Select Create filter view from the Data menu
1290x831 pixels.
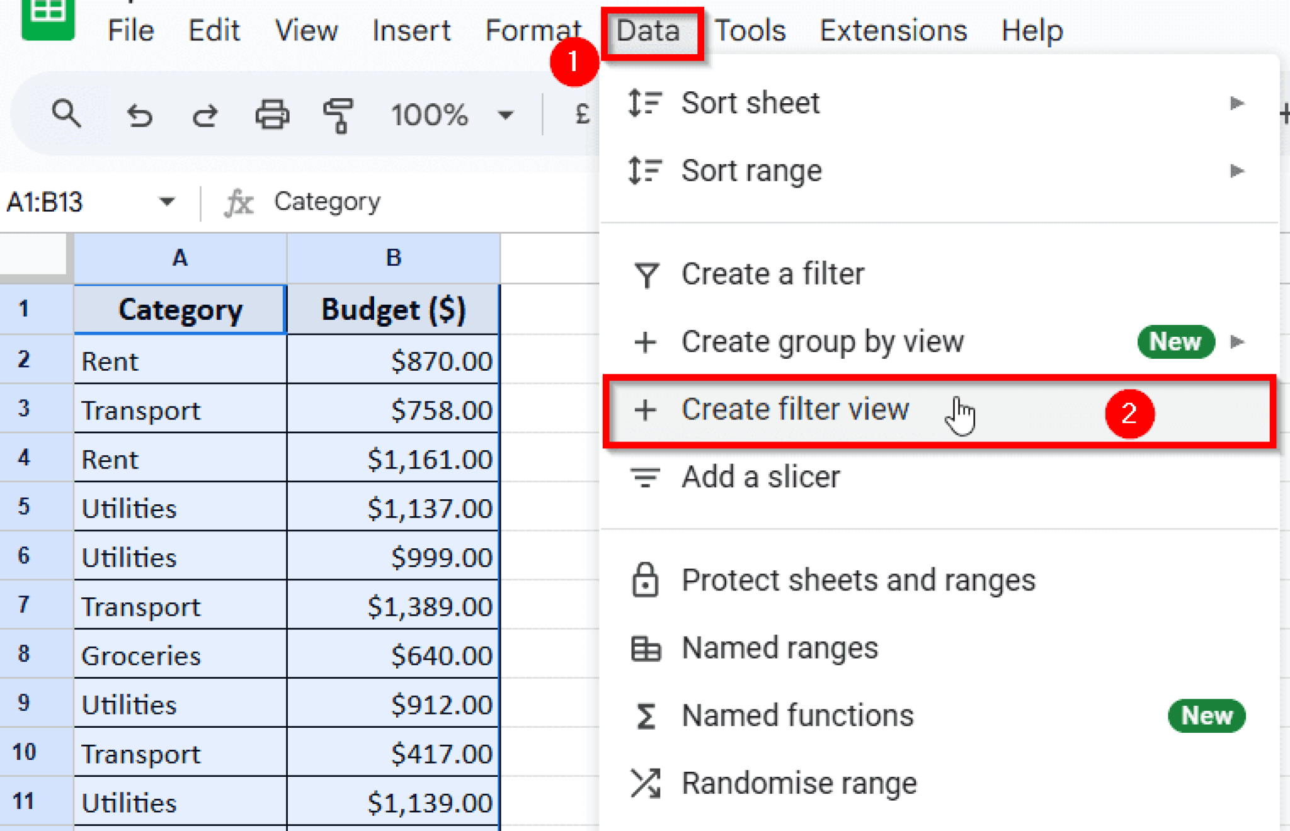(795, 409)
